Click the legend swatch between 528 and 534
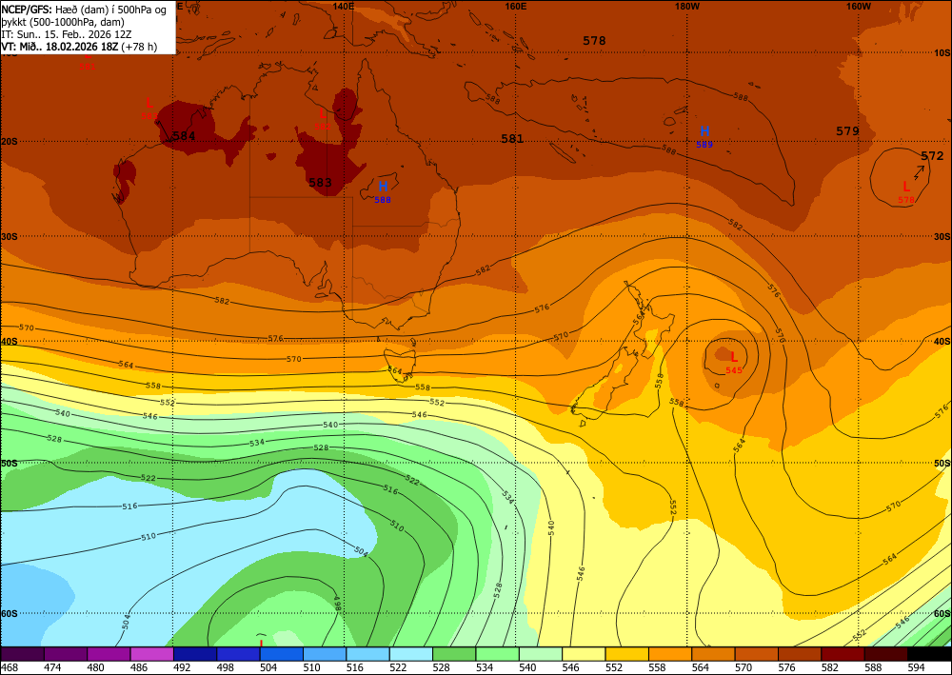The image size is (952, 675). coord(454,654)
